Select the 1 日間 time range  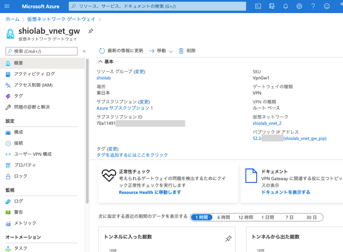pyautogui.click(x=267, y=218)
